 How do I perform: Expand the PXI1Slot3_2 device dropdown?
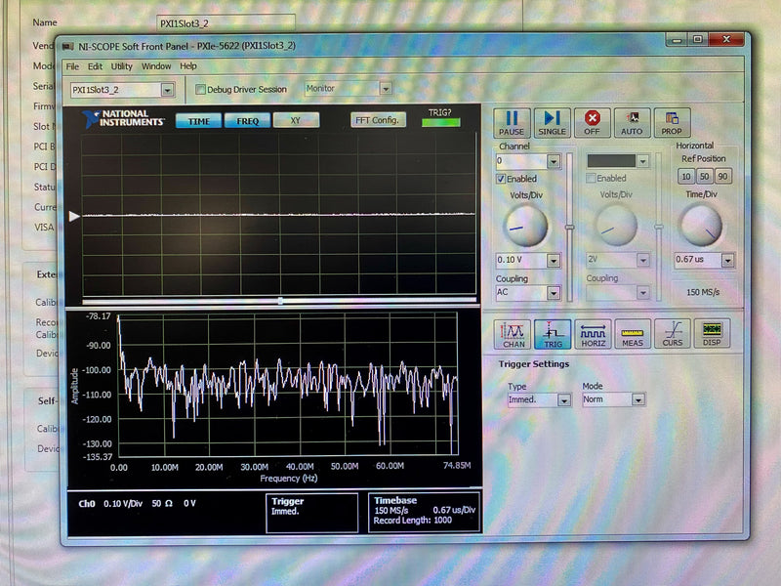tap(167, 90)
